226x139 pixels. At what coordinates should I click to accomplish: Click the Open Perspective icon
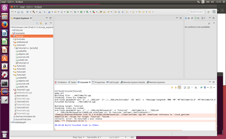(x=208, y=12)
